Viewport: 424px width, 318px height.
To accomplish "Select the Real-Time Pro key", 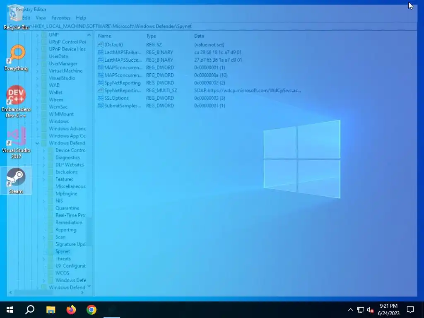I will pos(70,215).
